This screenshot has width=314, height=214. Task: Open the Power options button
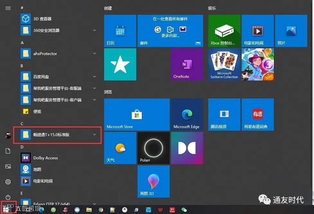coord(8,197)
